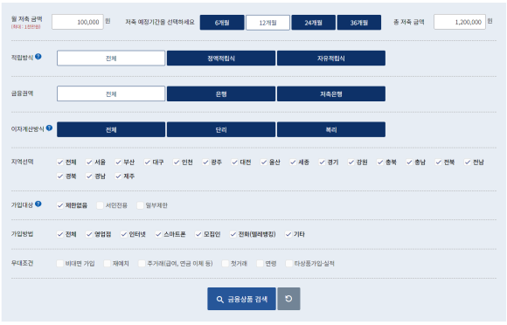Toggle the 충남 region checkbox
507x325 pixels.
tap(409, 162)
